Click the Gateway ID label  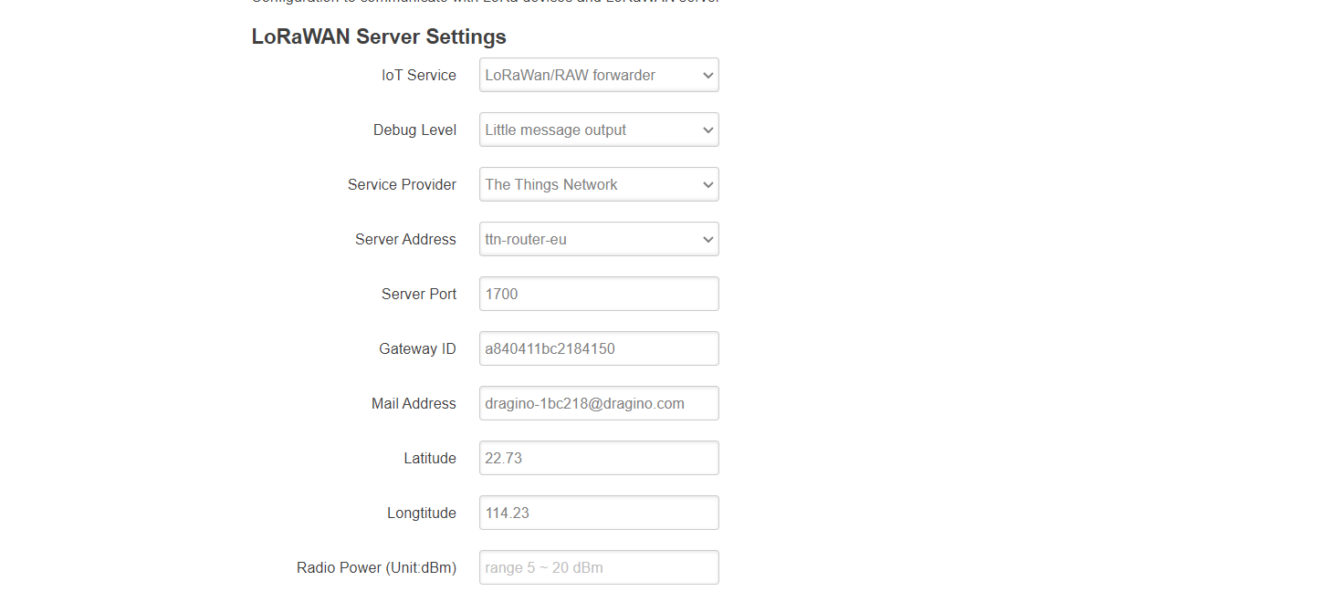click(417, 349)
